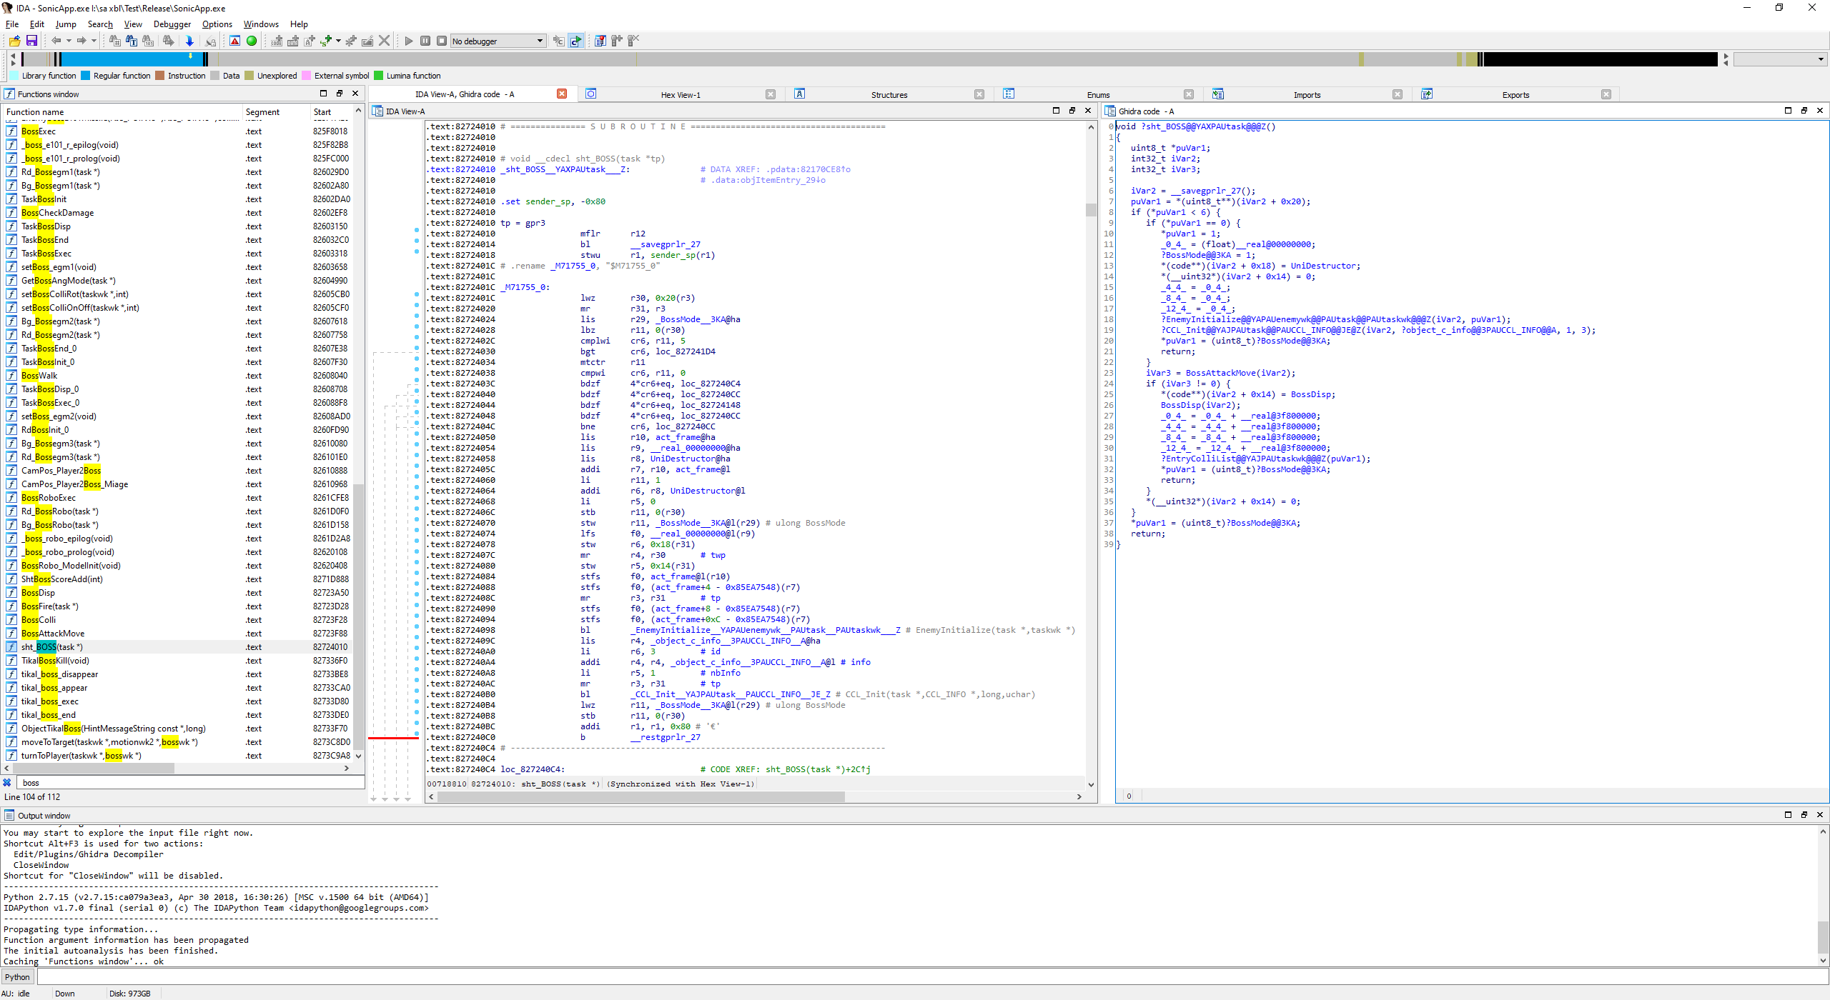Save the database with the floppy icon
1830x1000 pixels.
[31, 41]
